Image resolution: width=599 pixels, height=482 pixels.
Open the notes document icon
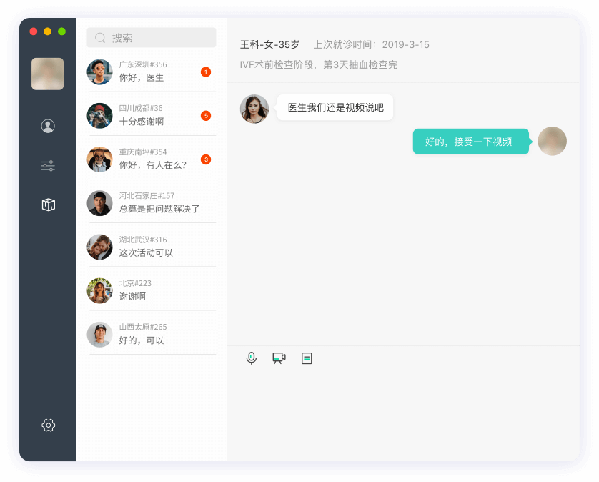click(x=307, y=358)
